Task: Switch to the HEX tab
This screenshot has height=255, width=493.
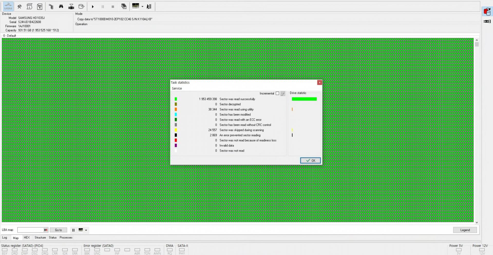Action: point(27,238)
